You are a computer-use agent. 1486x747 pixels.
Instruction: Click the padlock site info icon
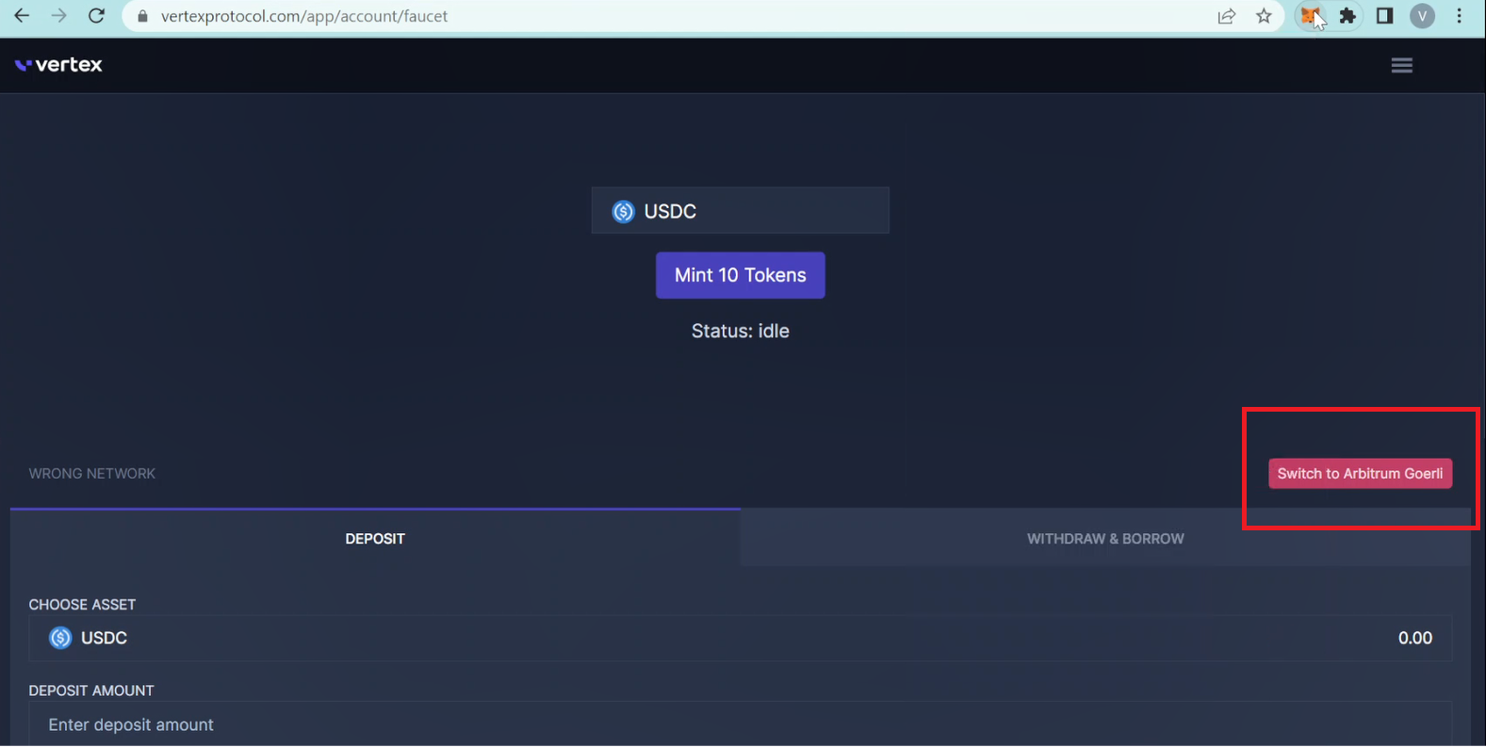tap(143, 16)
